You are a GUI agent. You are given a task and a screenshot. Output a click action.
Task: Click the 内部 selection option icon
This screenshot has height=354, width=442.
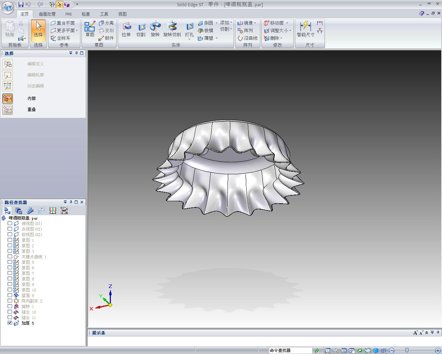(8, 99)
